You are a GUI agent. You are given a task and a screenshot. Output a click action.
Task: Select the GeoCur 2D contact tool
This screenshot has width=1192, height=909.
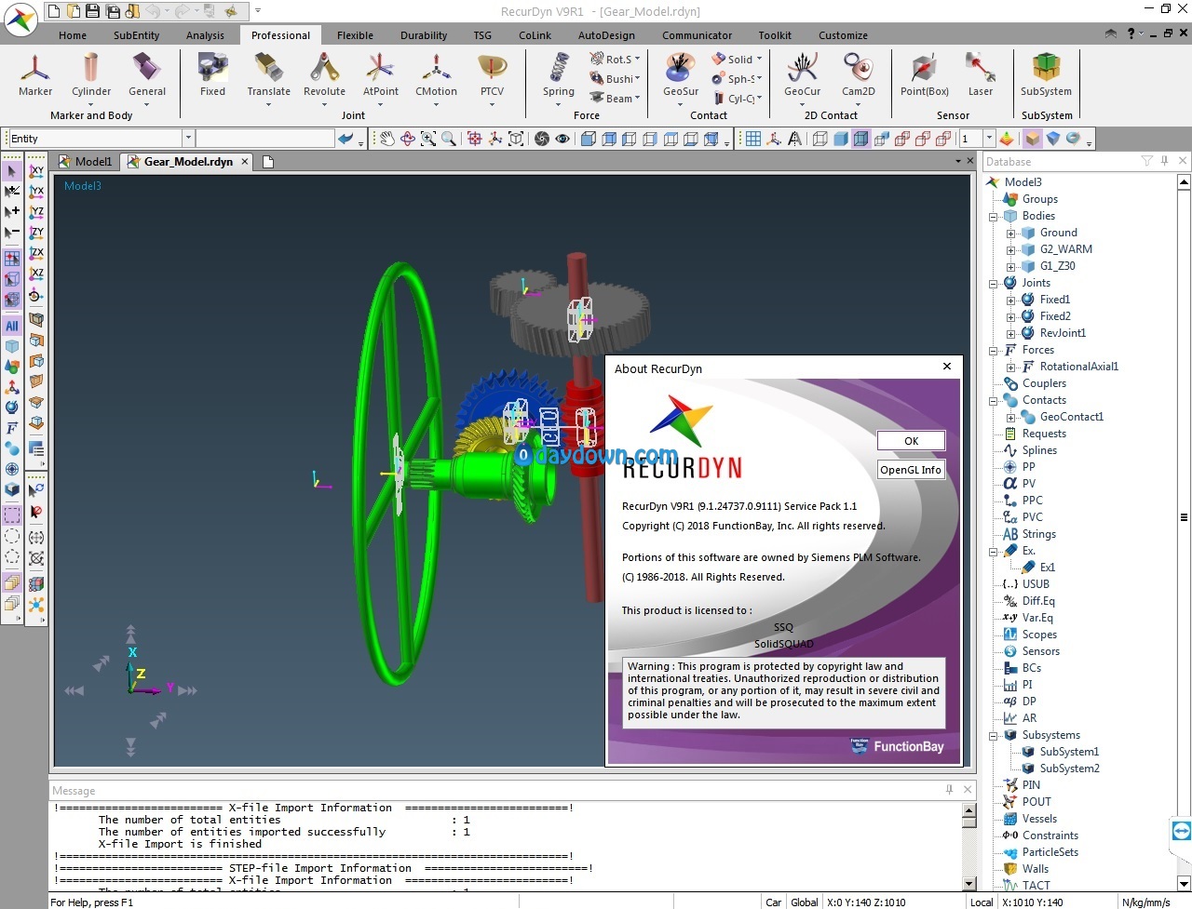tap(802, 74)
